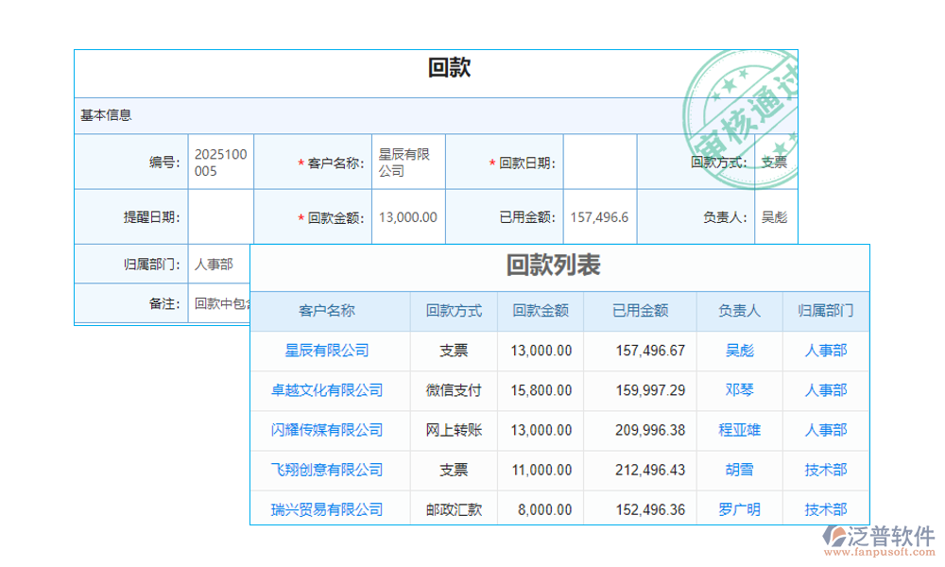Click the 客户名称 column header
The image size is (945, 567).
[x=329, y=311]
